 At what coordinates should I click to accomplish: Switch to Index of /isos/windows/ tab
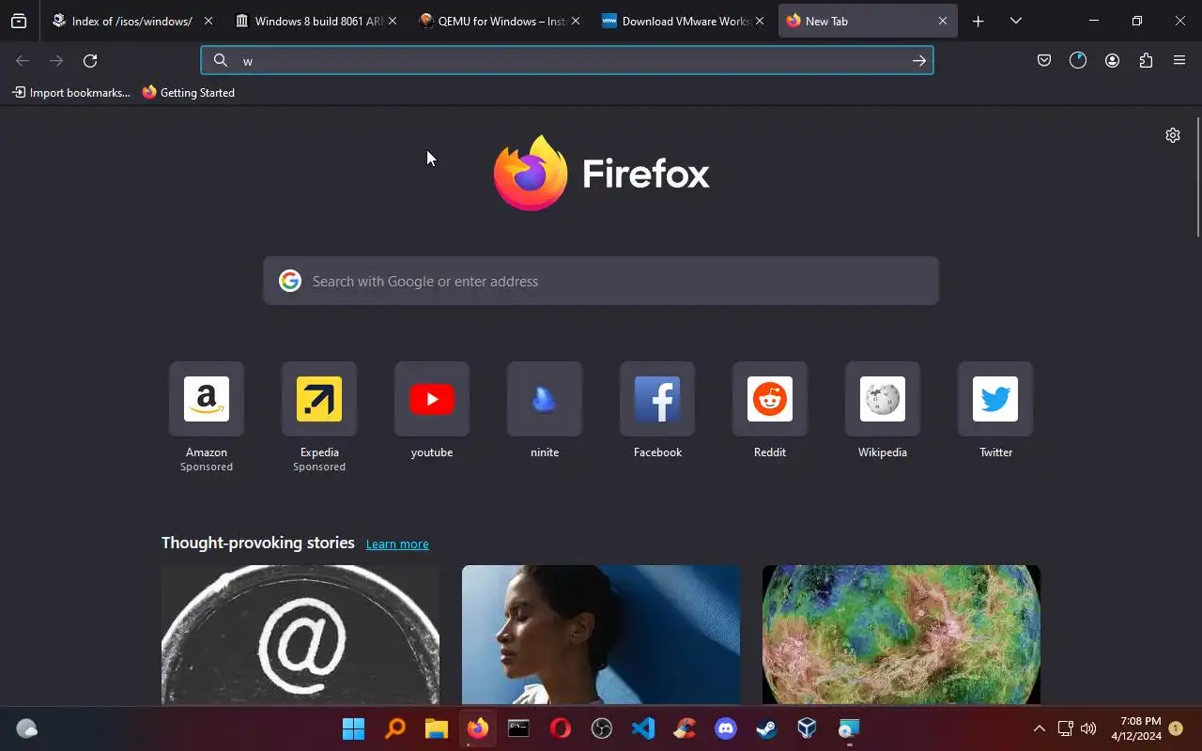(x=133, y=21)
